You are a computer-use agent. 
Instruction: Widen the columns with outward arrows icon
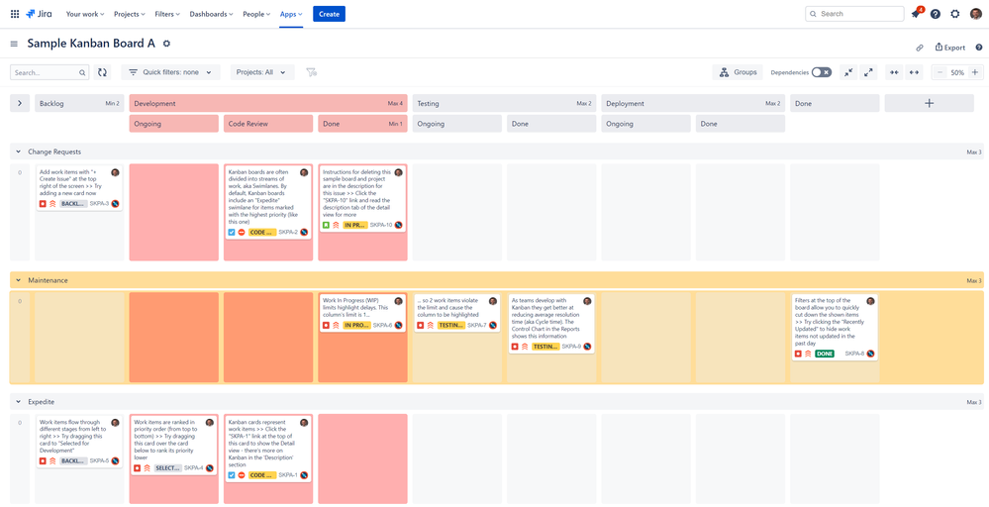coord(914,72)
